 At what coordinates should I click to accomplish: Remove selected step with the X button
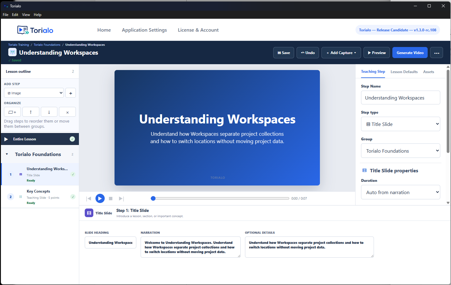click(67, 112)
